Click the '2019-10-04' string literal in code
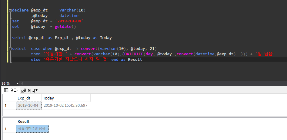 [x=69, y=21]
